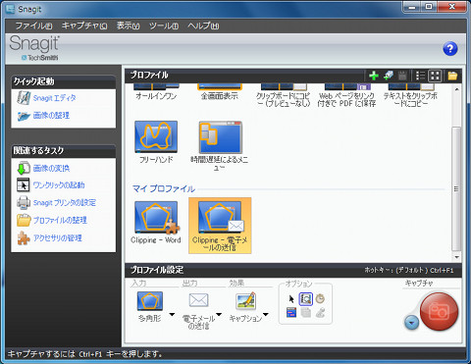Open the ファイル menu
Image resolution: width=471 pixels, height=364 pixels.
coord(33,26)
